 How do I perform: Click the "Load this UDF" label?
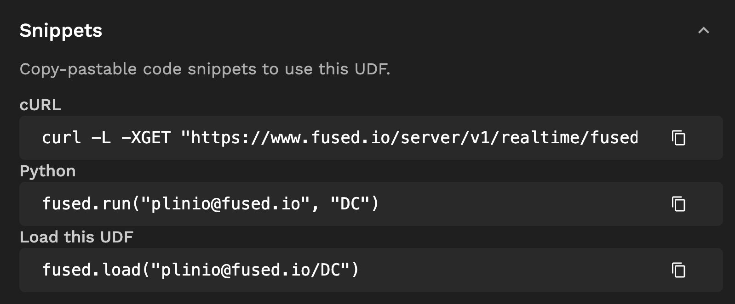76,237
